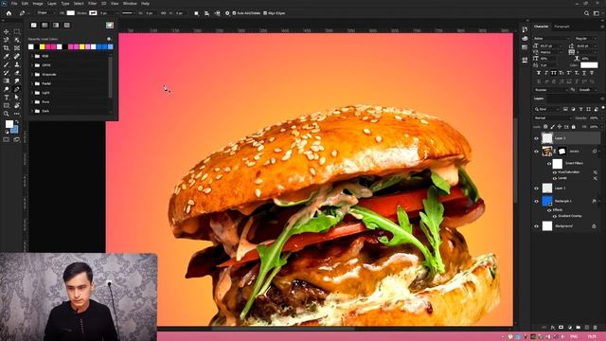Toggle Align Edges checkbox
Image resolution: width=606 pixels, height=341 pixels.
click(265, 13)
